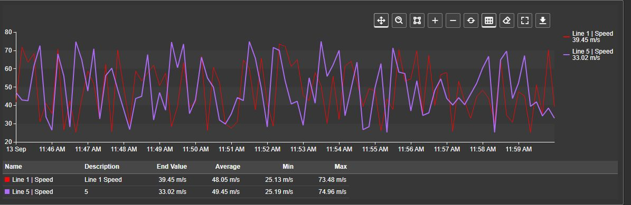Click the purple Line 5 color swatch in table
The height and width of the screenshot is (205, 631).
pos(7,192)
